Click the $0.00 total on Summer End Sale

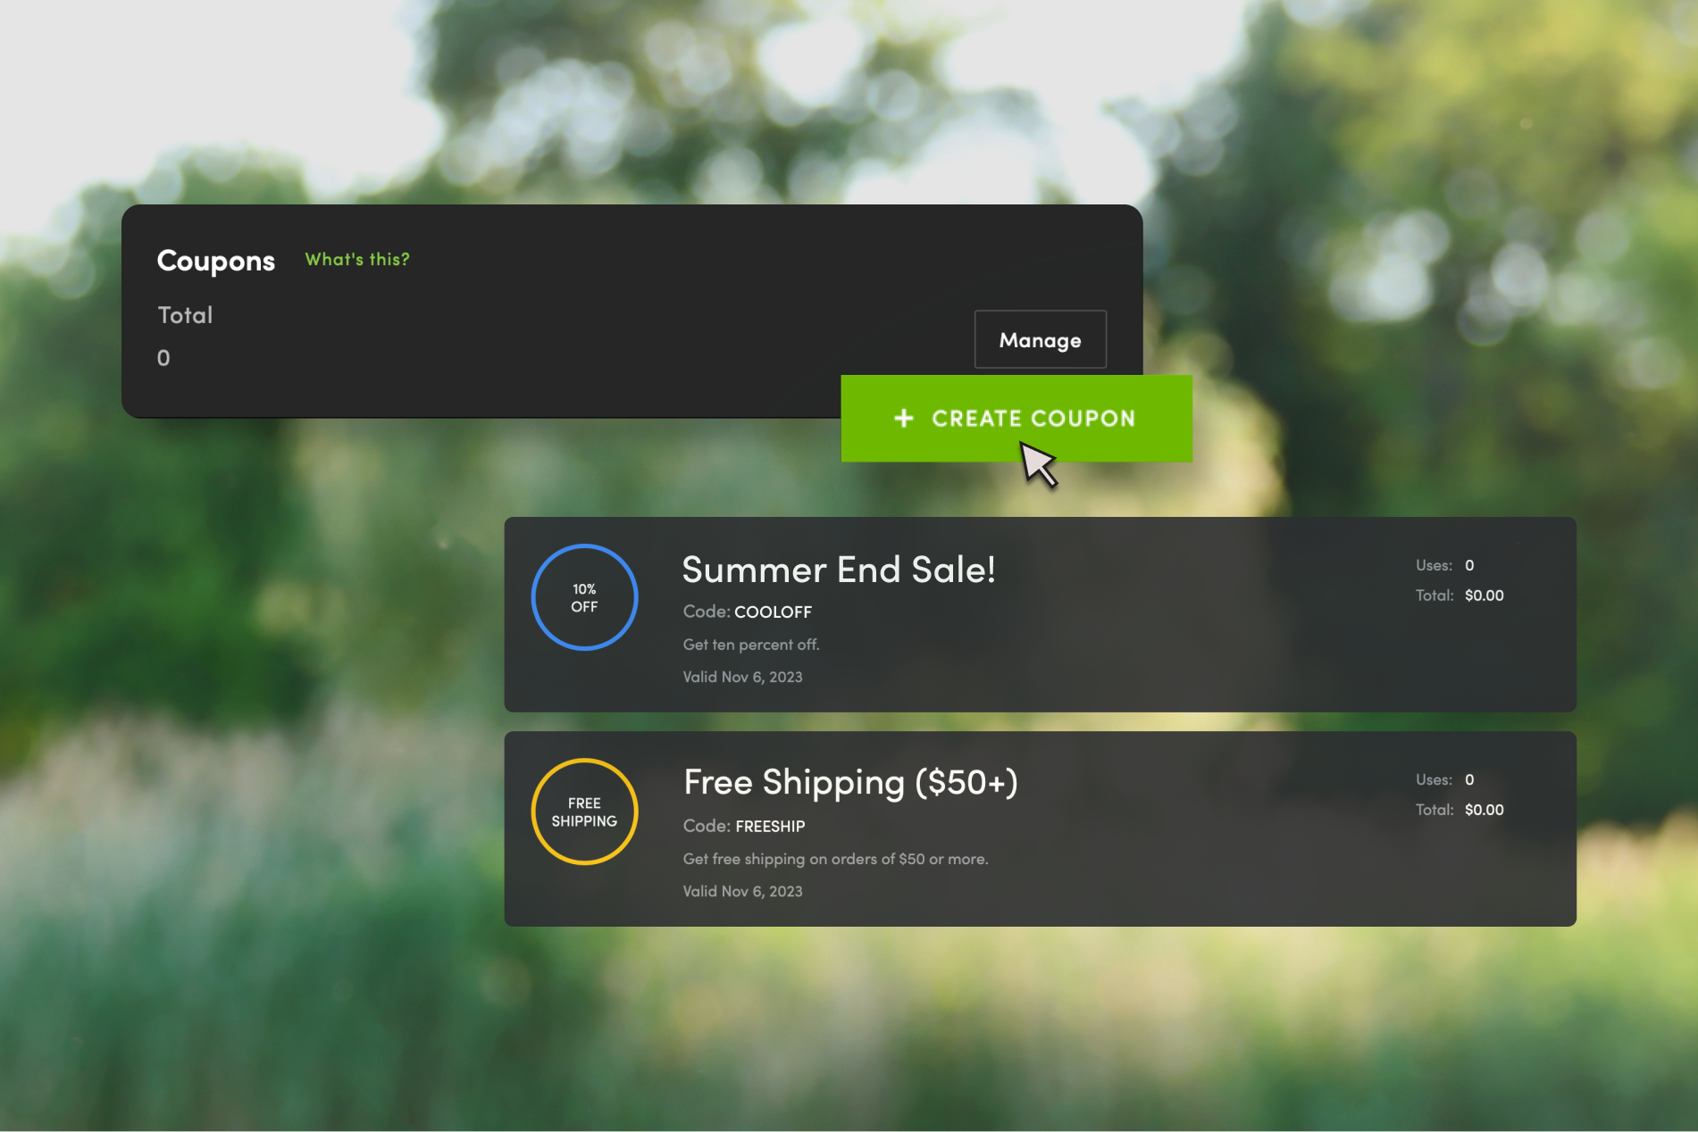pyautogui.click(x=1485, y=595)
